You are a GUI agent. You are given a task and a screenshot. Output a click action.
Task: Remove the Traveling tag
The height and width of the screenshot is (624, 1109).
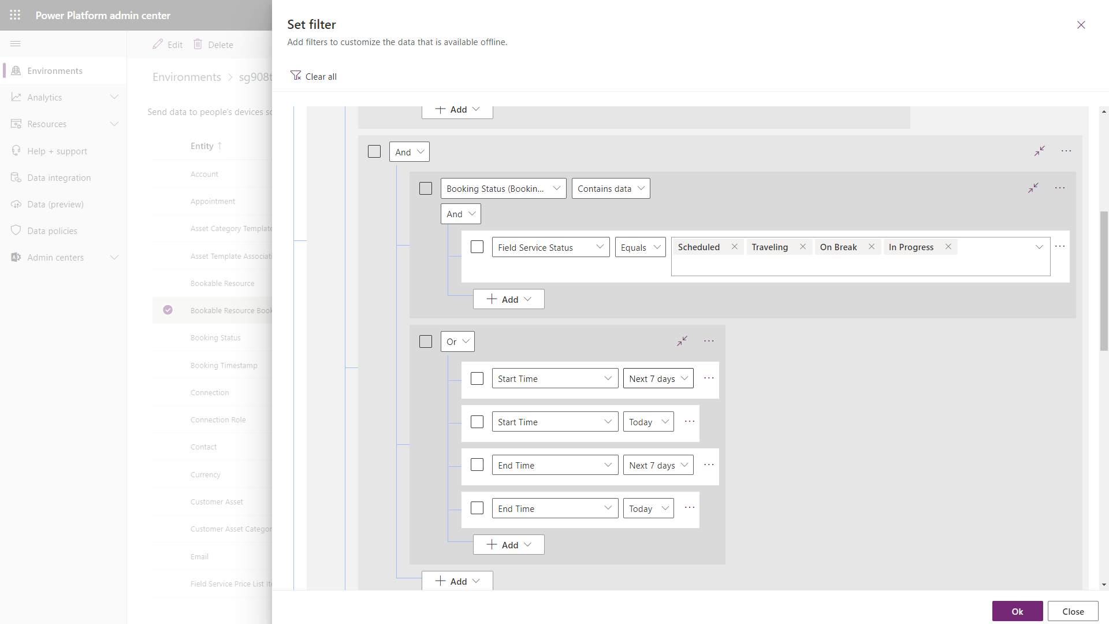point(802,247)
